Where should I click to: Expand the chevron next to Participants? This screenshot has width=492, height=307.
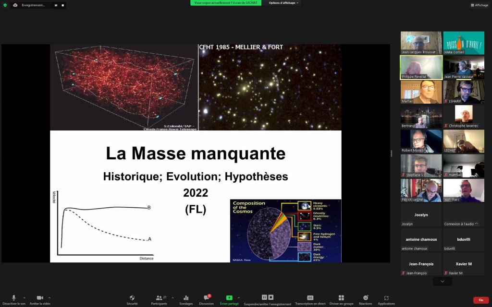tap(172, 297)
